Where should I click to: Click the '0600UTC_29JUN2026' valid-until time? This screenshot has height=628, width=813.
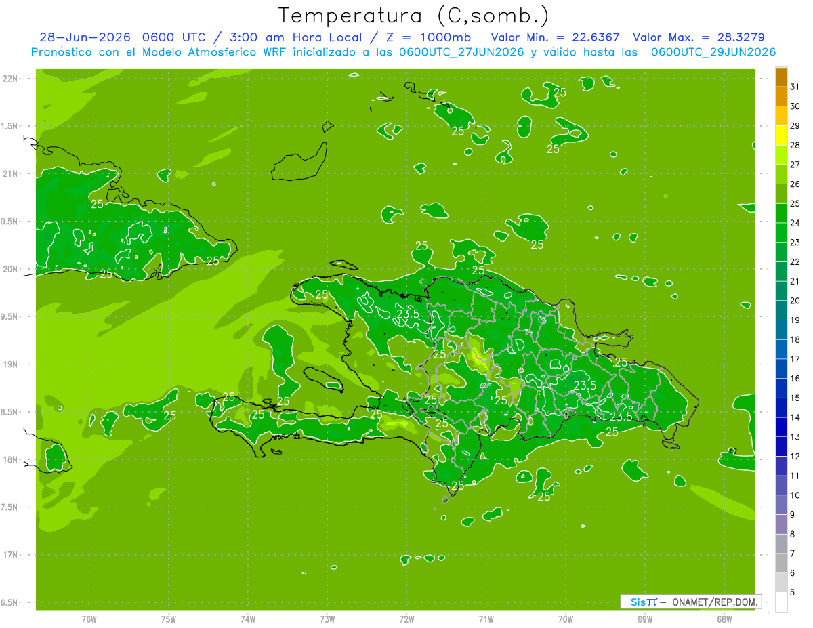tap(713, 52)
